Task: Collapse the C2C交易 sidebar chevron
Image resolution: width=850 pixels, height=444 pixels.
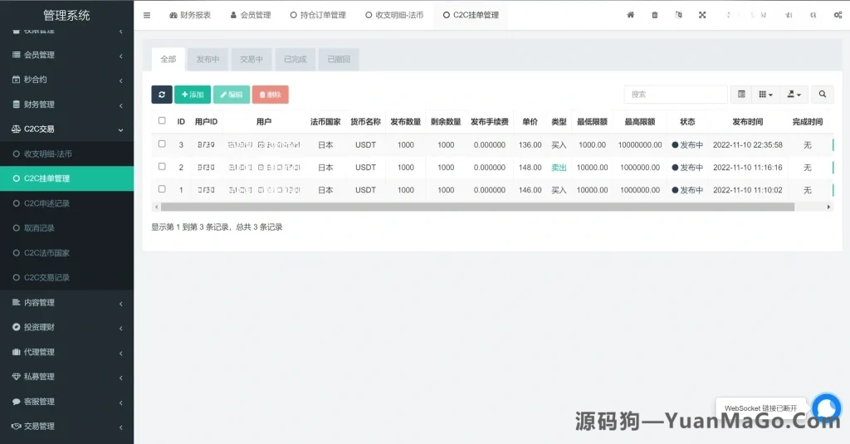Action: (x=121, y=129)
